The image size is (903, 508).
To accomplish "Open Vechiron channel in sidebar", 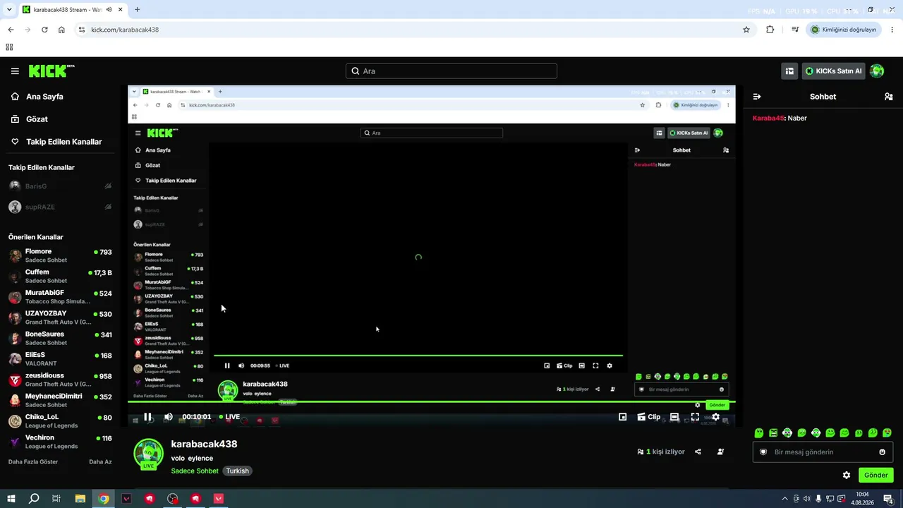I will [60, 442].
